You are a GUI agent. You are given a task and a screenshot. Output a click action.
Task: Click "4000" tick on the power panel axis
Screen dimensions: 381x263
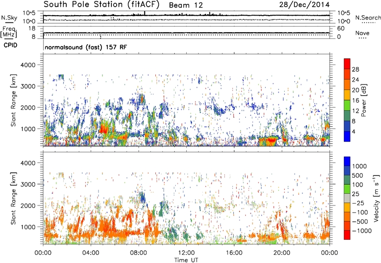(28, 65)
